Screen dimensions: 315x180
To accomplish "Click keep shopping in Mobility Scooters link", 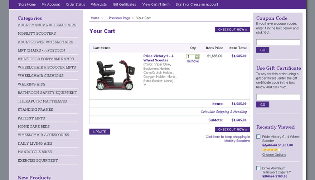I will 228,139.
